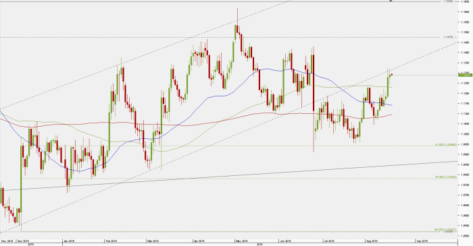
Task: Click the Jan 2016 label on the time axis
Action: 69,241
